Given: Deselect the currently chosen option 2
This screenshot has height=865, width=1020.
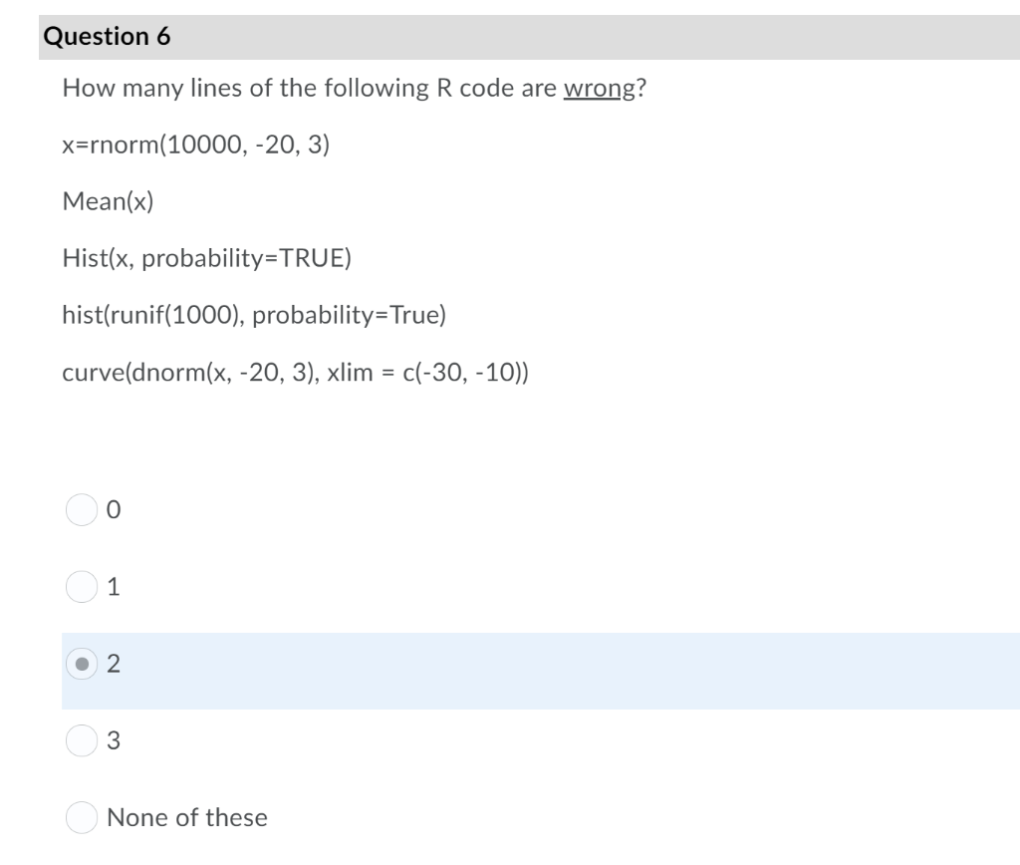Looking at the screenshot, I should [84, 664].
